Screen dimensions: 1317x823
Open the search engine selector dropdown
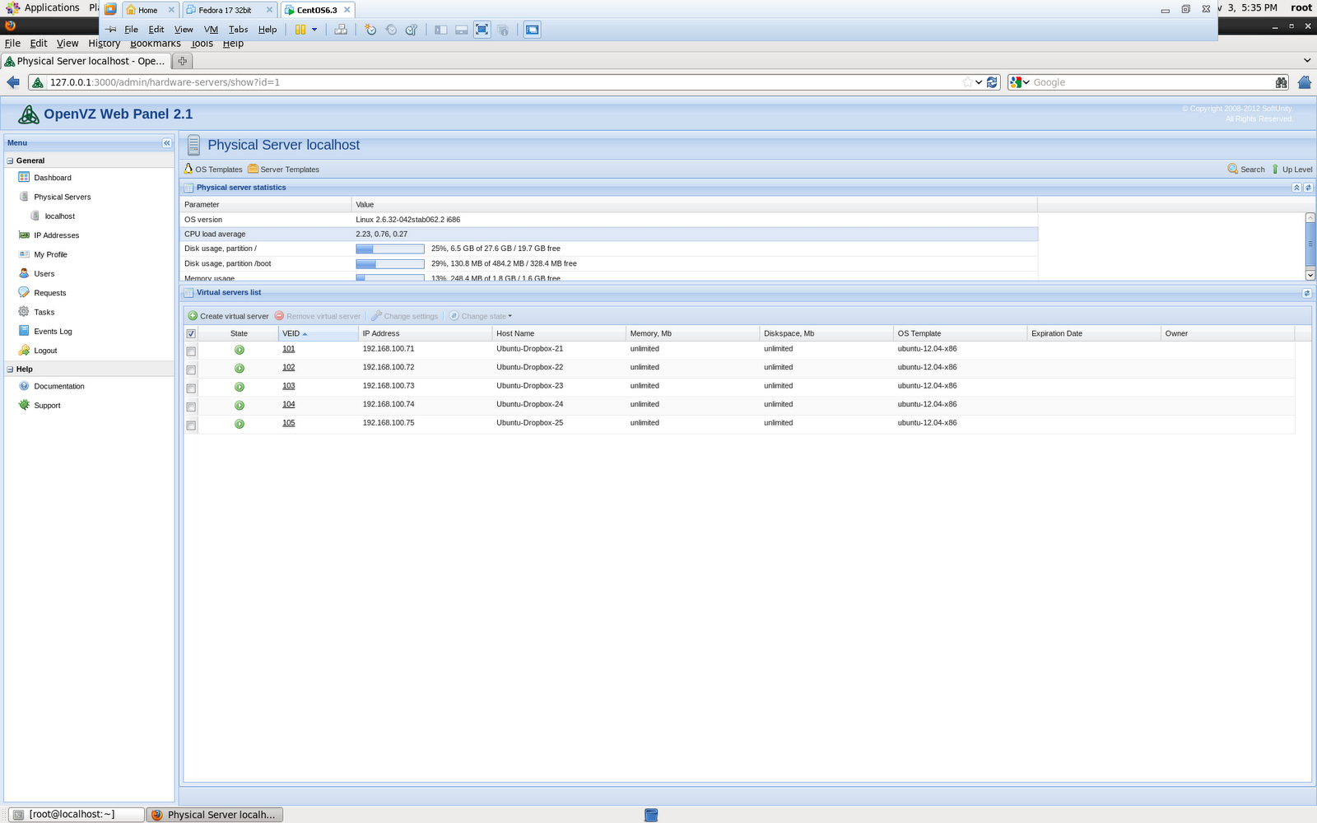(1020, 82)
